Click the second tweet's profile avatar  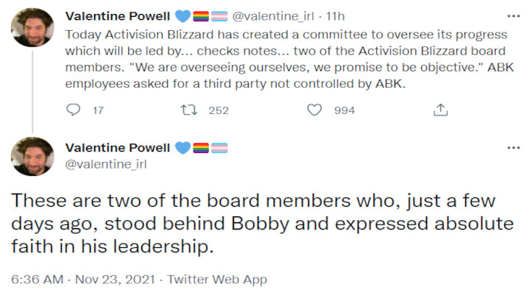pyautogui.click(x=33, y=156)
